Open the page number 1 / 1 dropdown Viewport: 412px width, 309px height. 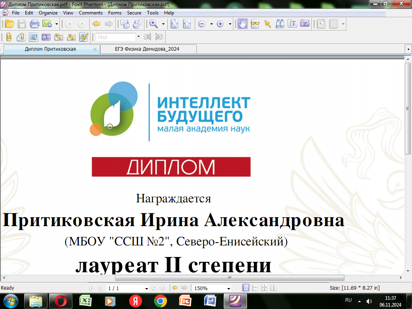click(146, 288)
